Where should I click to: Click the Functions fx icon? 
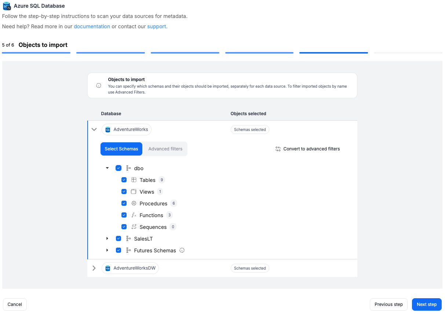point(134,215)
